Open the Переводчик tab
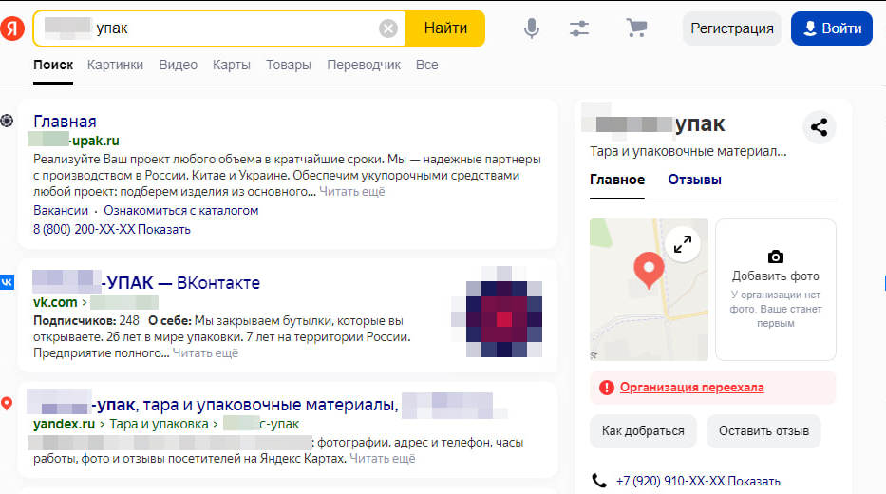The height and width of the screenshot is (494, 886). (364, 65)
